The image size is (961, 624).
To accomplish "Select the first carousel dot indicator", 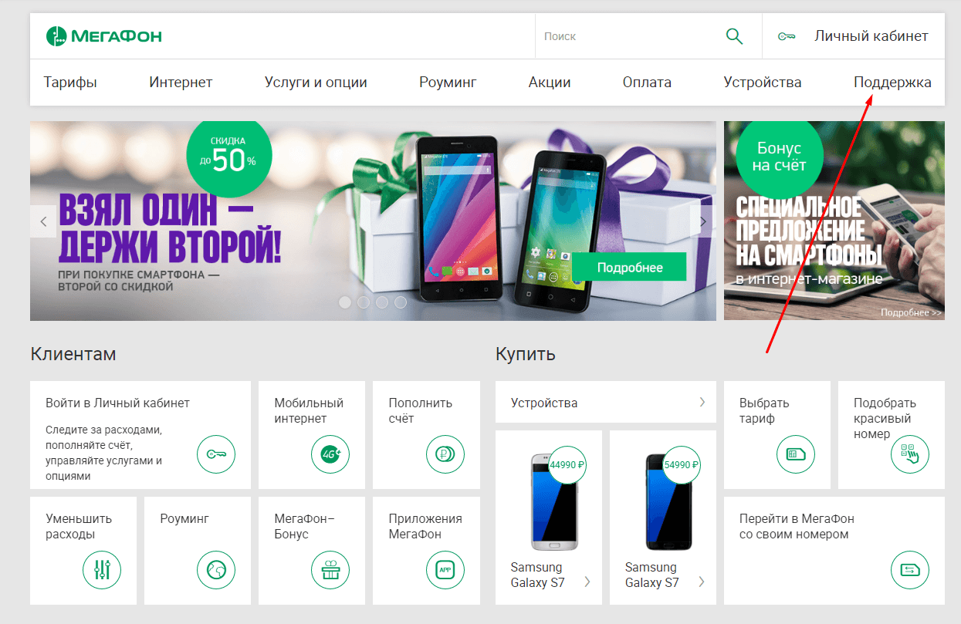I will pos(345,302).
